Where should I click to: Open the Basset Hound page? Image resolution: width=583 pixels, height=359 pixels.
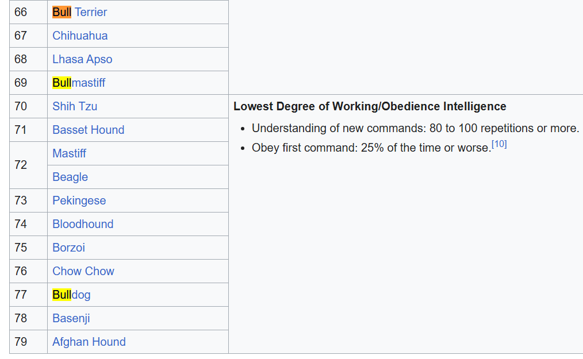(x=88, y=130)
